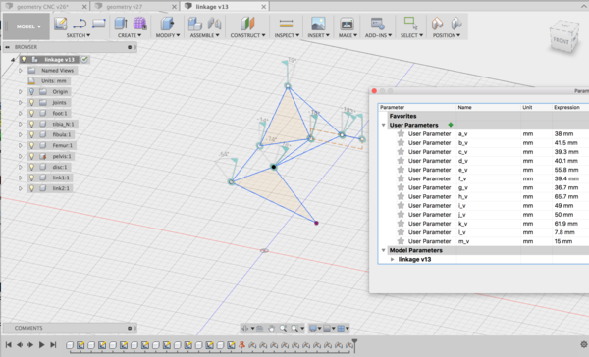This screenshot has width=589, height=357.
Task: Expand the fibula:1 component
Action: coord(21,134)
